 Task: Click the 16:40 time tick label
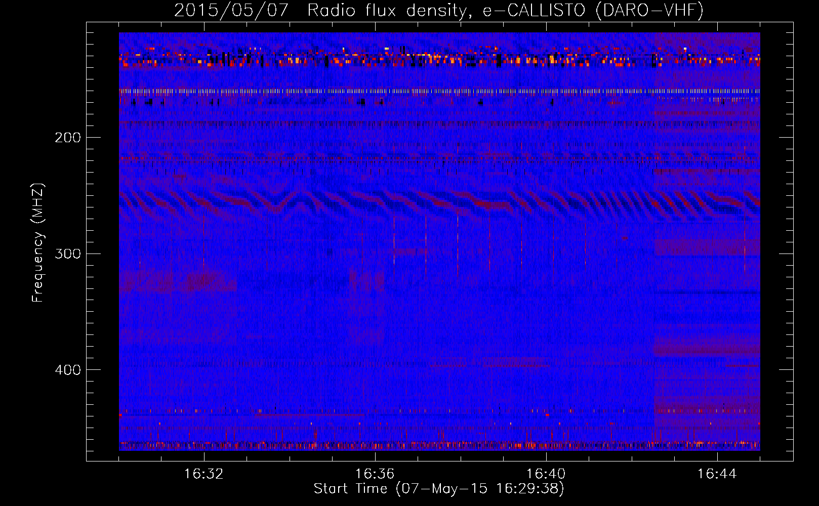point(546,474)
